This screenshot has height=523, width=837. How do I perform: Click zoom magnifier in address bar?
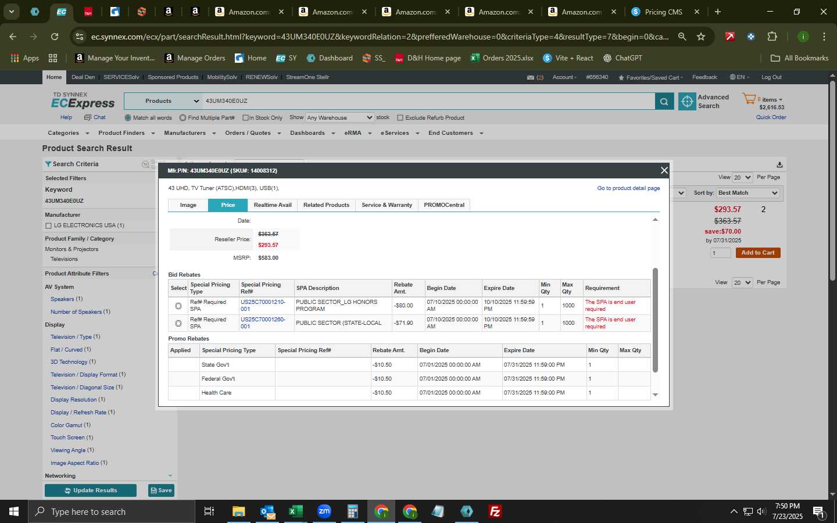[x=682, y=37]
